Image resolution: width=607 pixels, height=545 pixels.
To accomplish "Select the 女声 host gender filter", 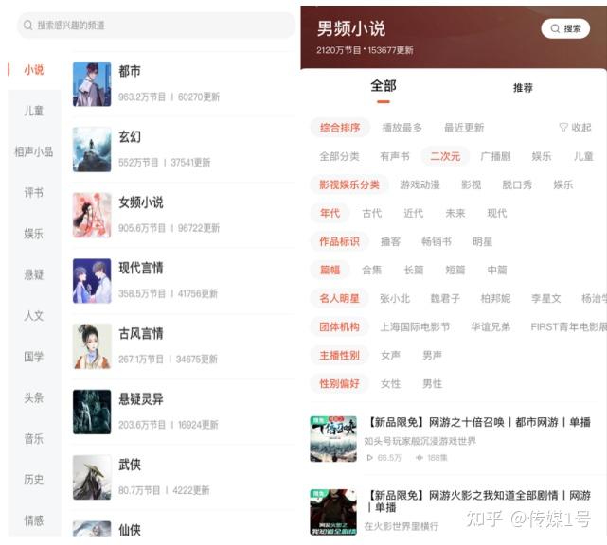I will (390, 356).
